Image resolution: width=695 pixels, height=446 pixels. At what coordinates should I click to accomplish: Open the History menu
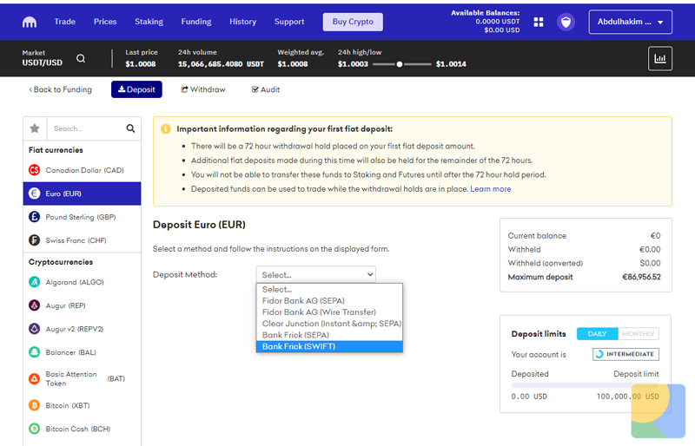coord(242,22)
